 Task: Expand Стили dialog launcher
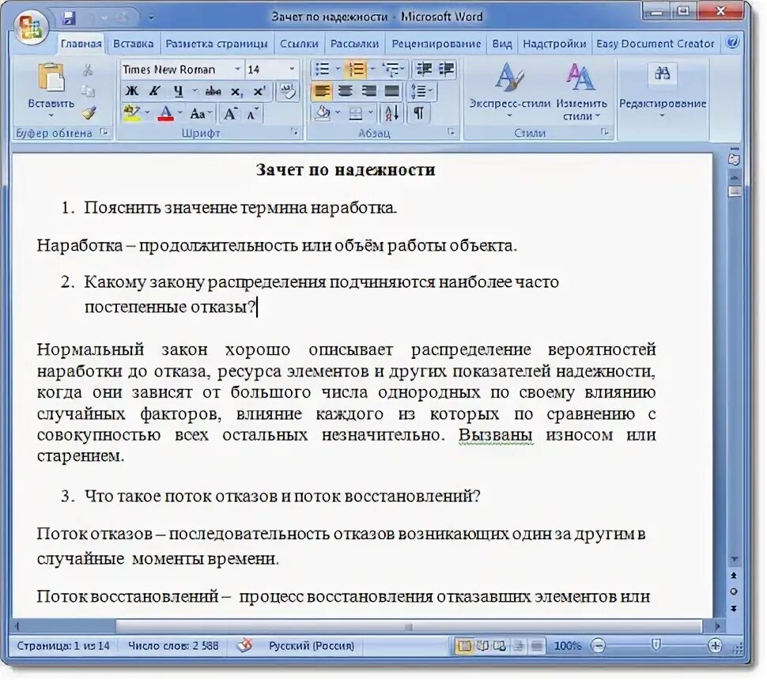coord(605,131)
